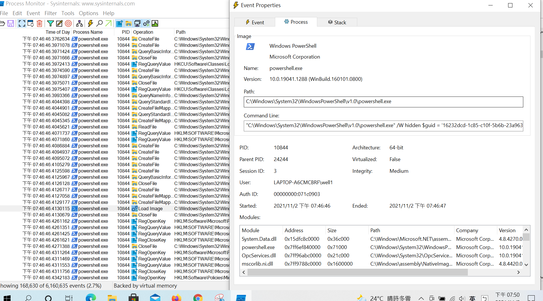Open the File menu
The width and height of the screenshot is (543, 301).
click(4, 13)
